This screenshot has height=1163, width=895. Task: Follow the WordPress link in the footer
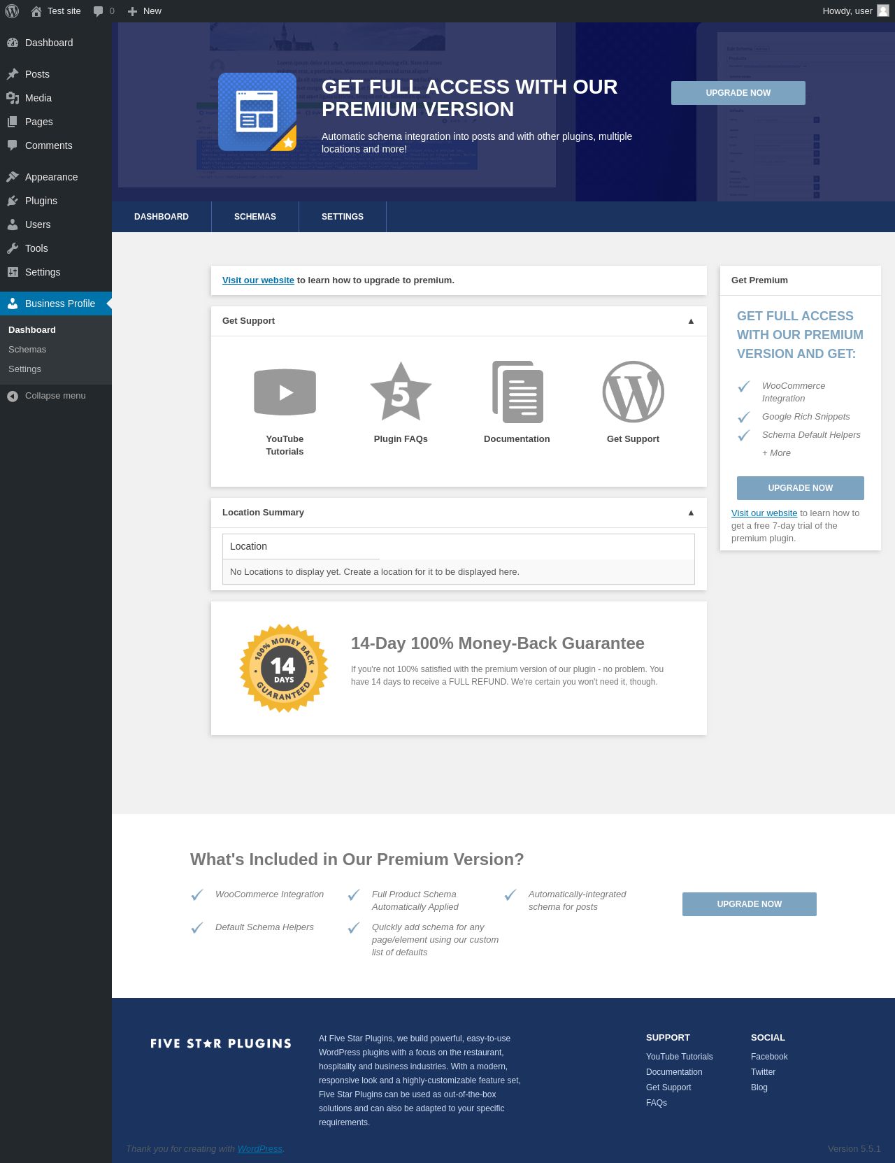(x=260, y=1149)
